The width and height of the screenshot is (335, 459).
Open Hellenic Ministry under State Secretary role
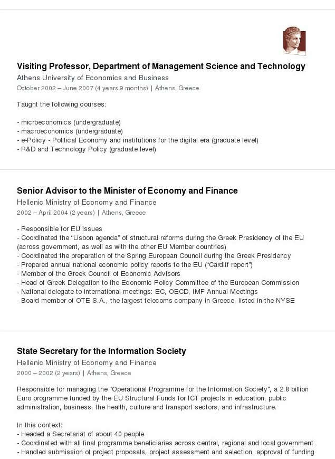[87, 362]
